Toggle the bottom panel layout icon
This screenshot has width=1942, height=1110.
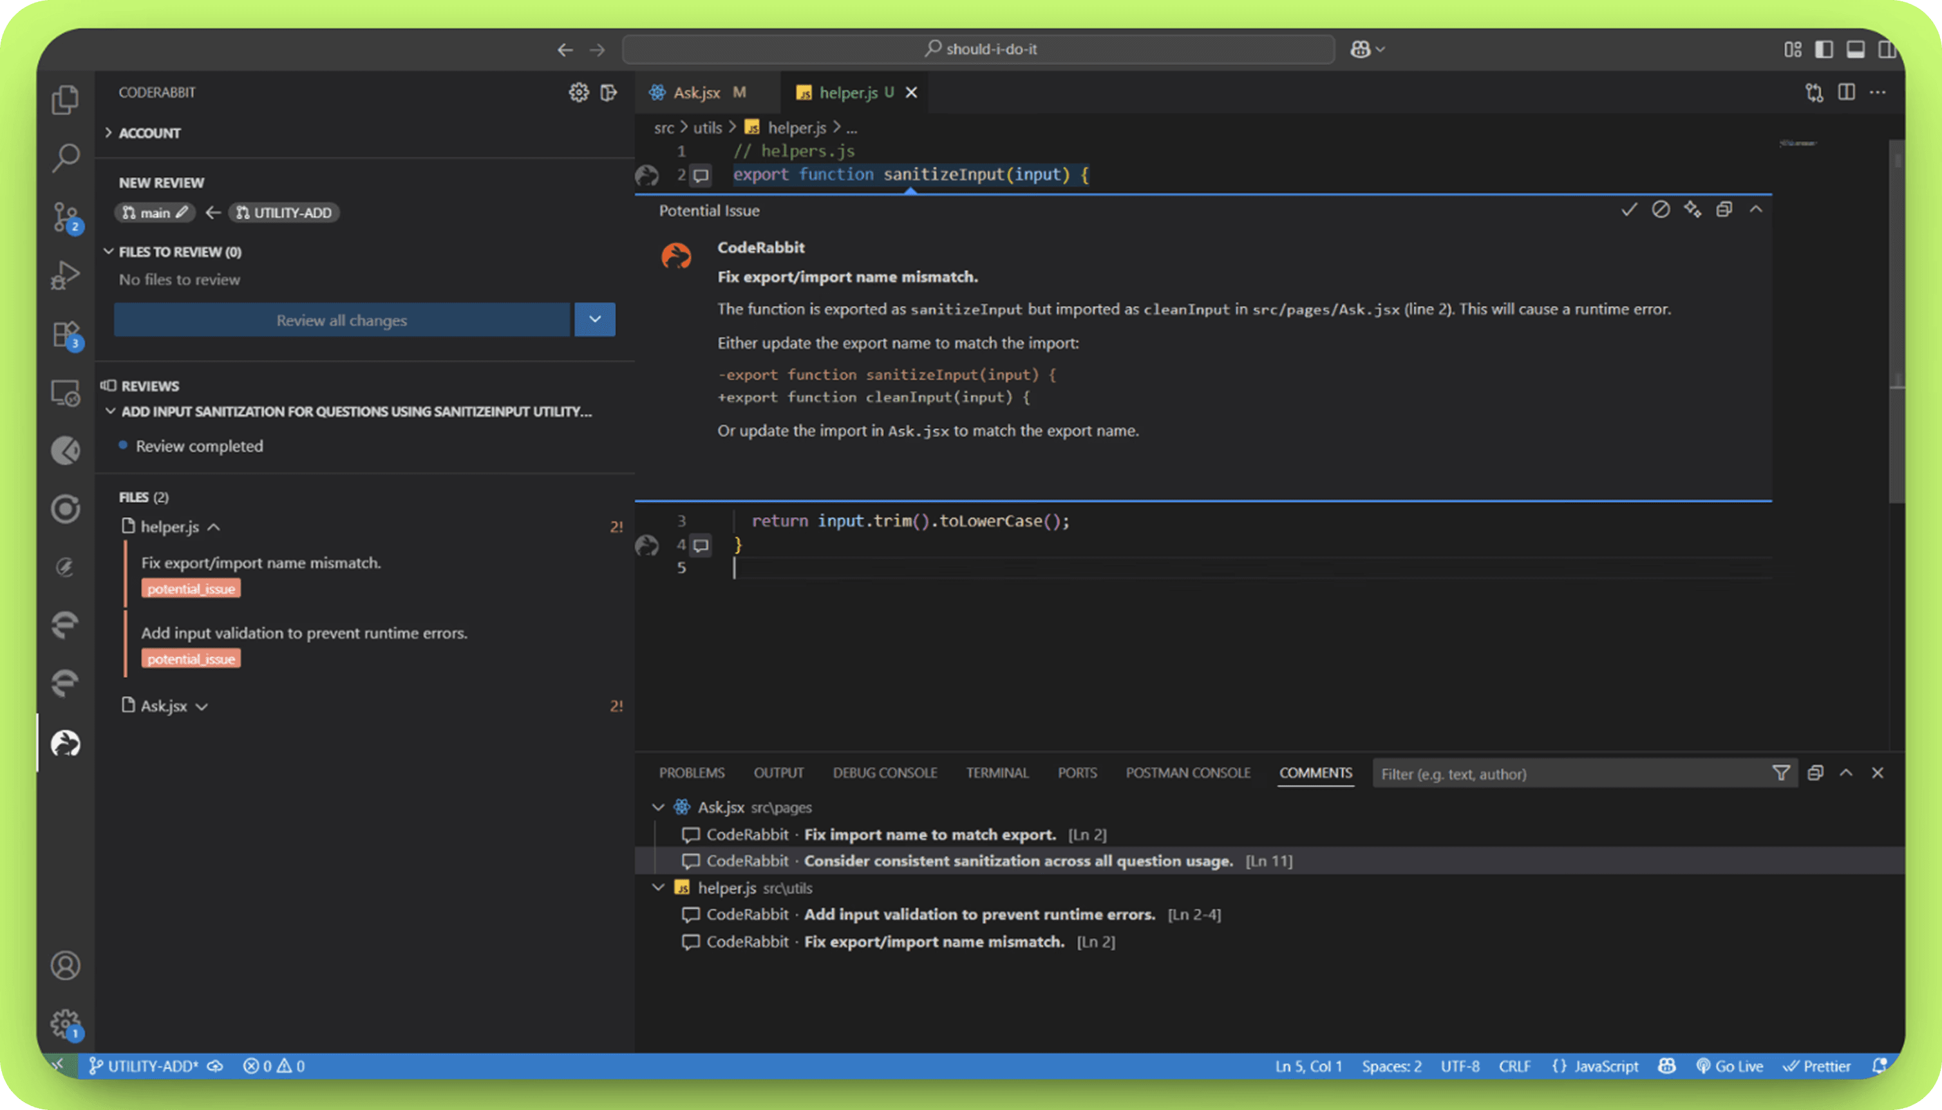pos(1855,50)
